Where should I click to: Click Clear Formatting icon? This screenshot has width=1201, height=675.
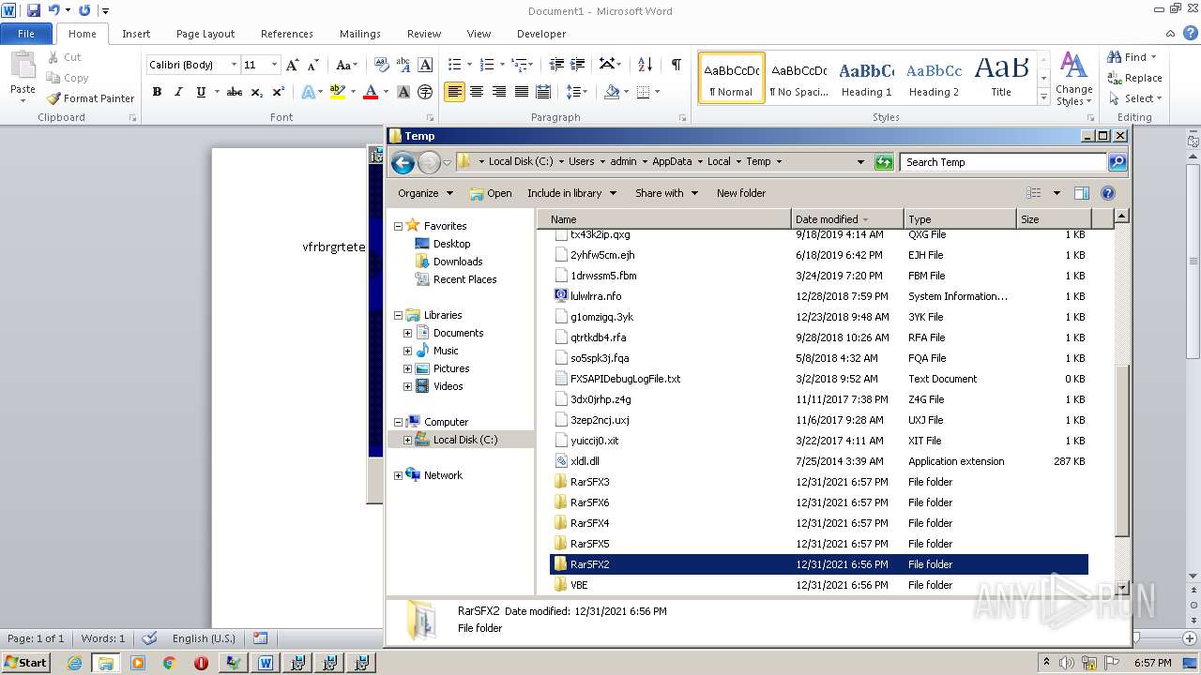381,65
